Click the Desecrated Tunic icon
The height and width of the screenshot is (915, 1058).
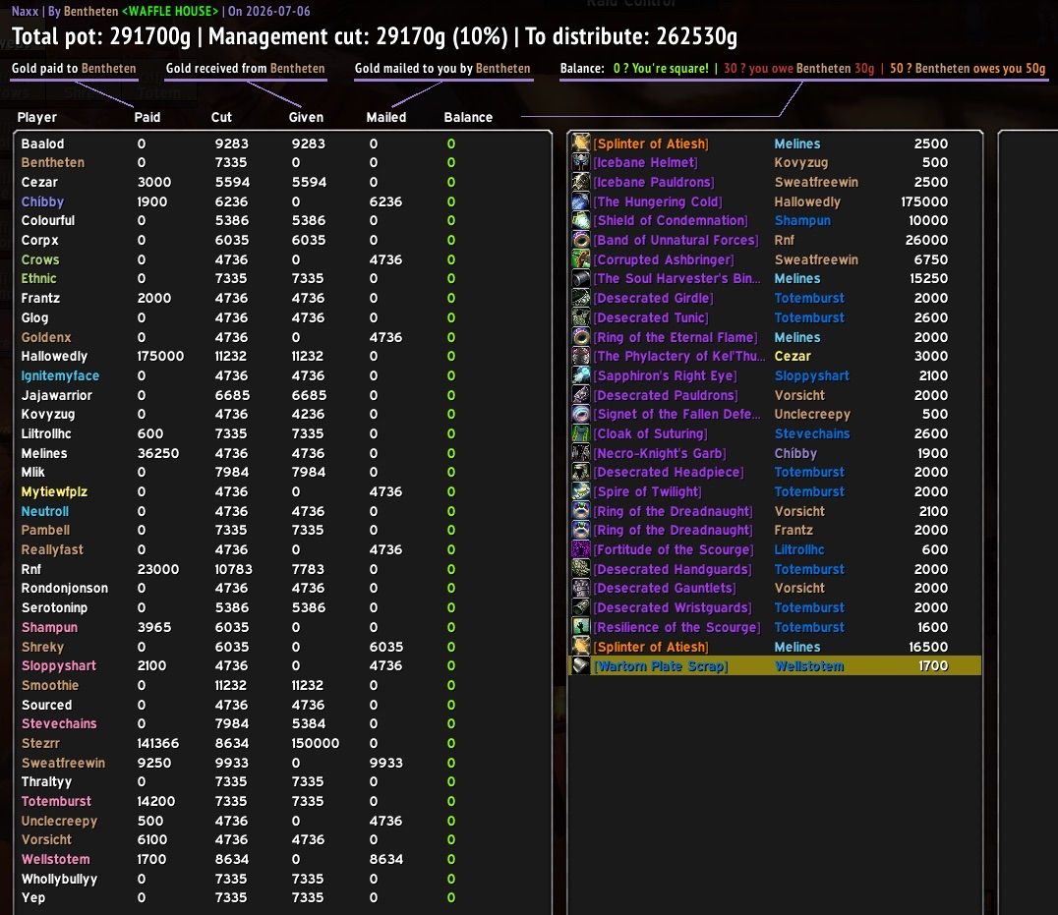pyautogui.click(x=581, y=317)
